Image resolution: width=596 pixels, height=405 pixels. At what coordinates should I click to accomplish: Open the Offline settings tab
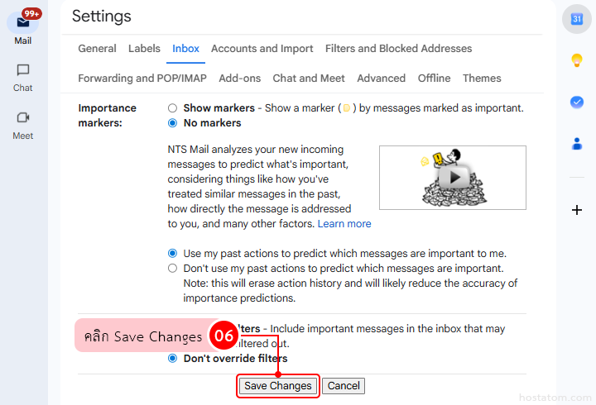pyautogui.click(x=434, y=79)
